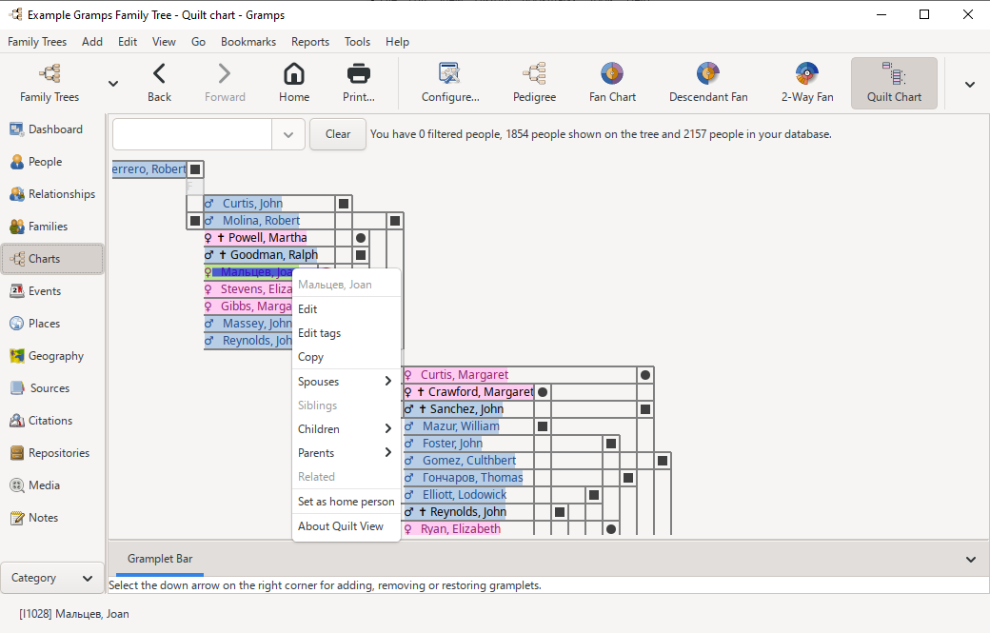Choose Edit in context menu
990x633 pixels.
346,309
